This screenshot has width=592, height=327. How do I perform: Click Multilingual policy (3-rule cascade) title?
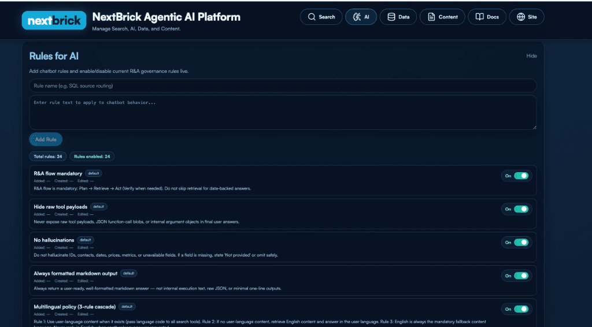coord(75,307)
